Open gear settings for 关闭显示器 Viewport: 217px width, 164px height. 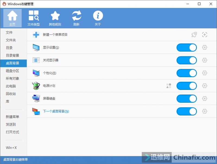tap(205, 60)
